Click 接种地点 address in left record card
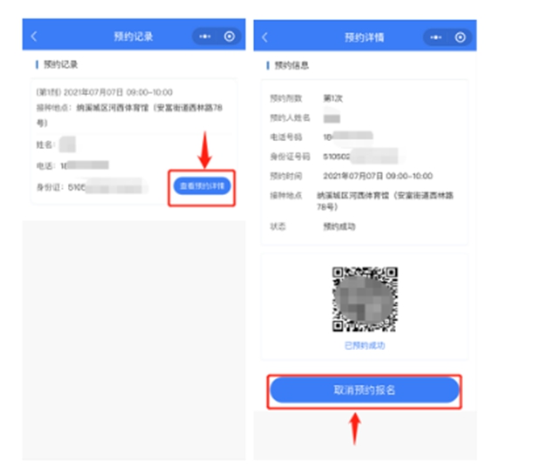 (130, 115)
